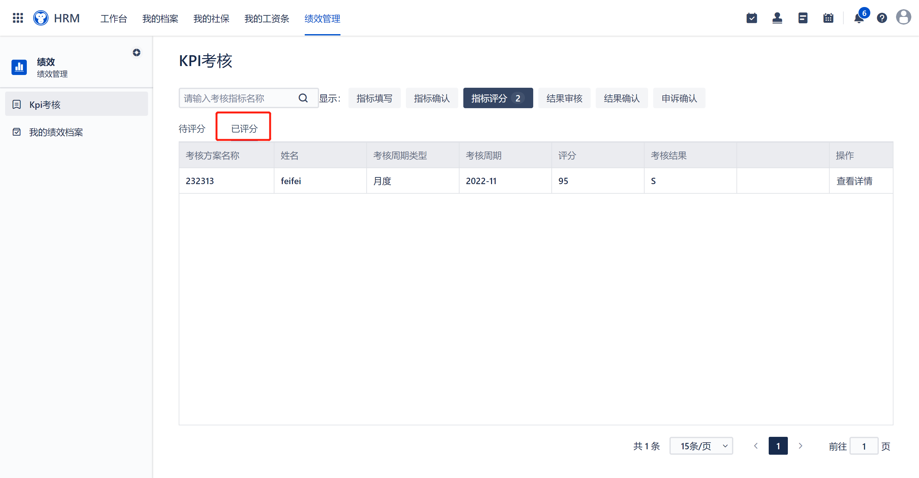Select Kpi考核 in the sidebar

pyautogui.click(x=76, y=104)
